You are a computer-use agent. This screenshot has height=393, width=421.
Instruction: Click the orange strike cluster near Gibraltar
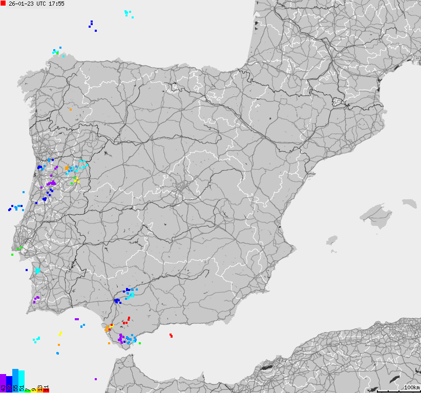pyautogui.click(x=107, y=328)
